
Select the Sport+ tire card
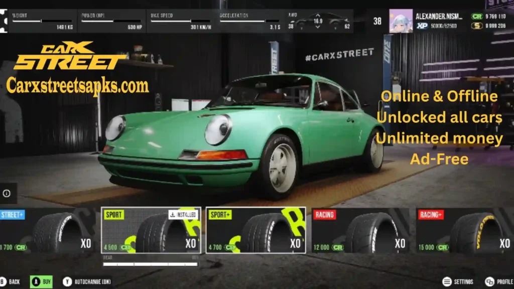(x=255, y=230)
